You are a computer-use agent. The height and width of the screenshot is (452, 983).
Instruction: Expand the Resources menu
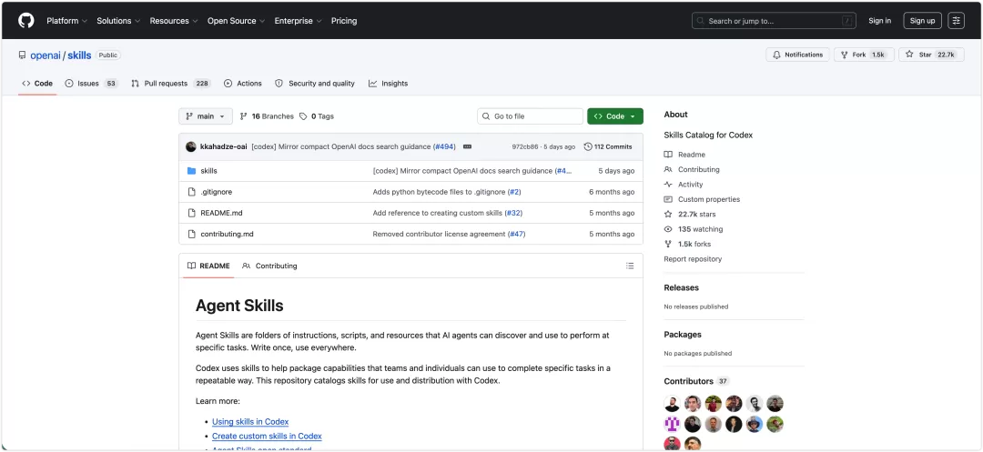(x=174, y=21)
